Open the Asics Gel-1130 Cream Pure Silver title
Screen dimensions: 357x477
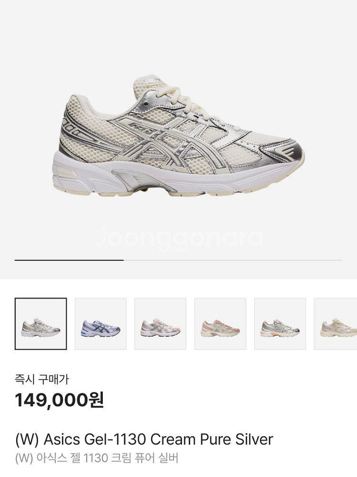click(x=144, y=439)
